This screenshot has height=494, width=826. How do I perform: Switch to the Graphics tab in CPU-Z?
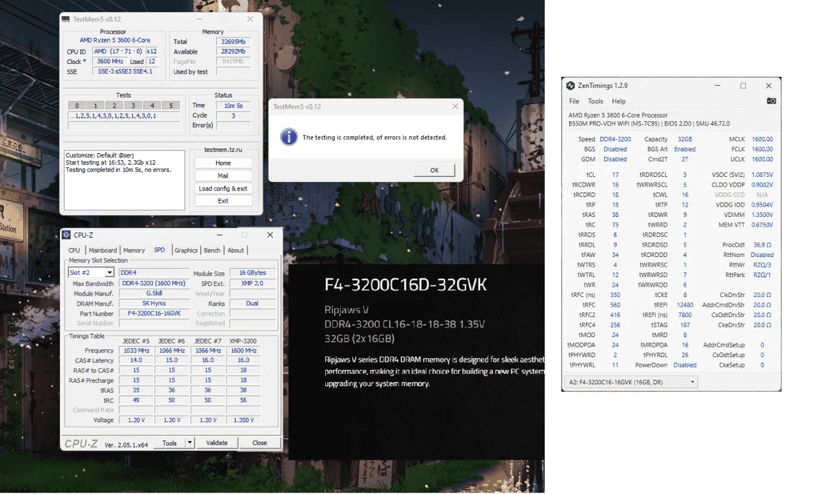point(186,251)
